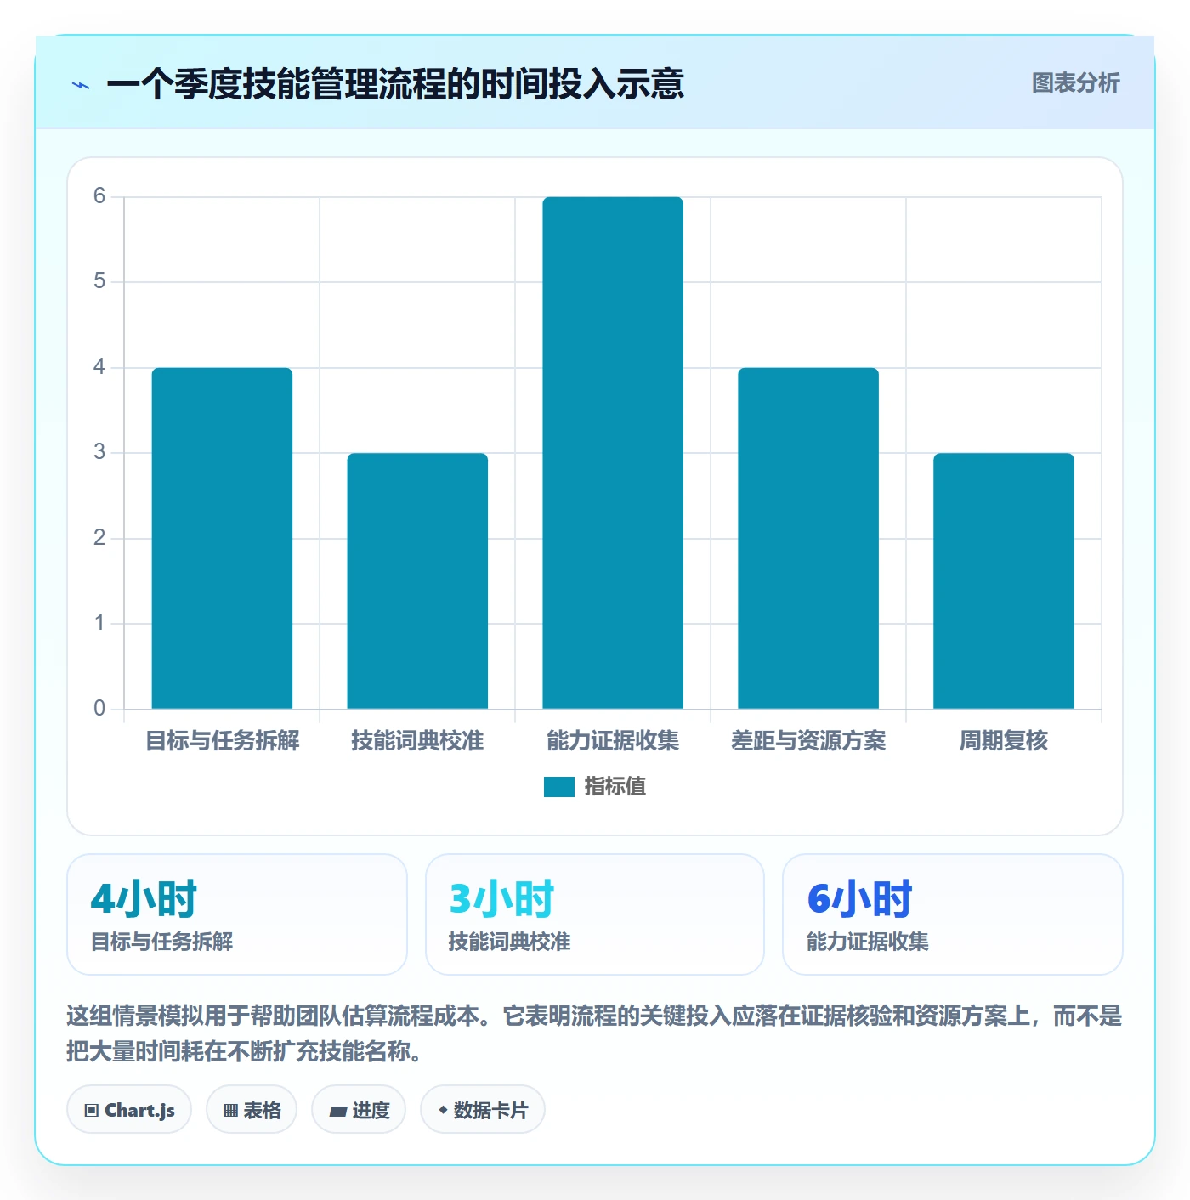Click the 周期复核 x-axis label
Viewport: 1190px width, 1200px height.
1004,741
